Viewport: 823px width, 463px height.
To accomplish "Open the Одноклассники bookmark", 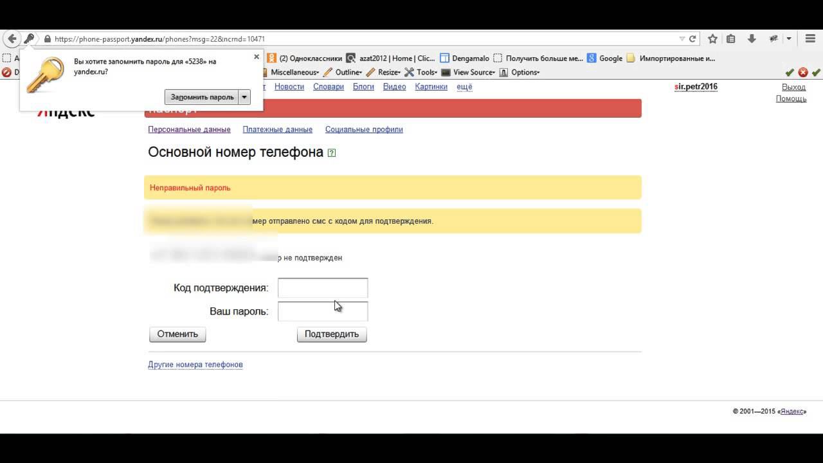I will click(305, 58).
